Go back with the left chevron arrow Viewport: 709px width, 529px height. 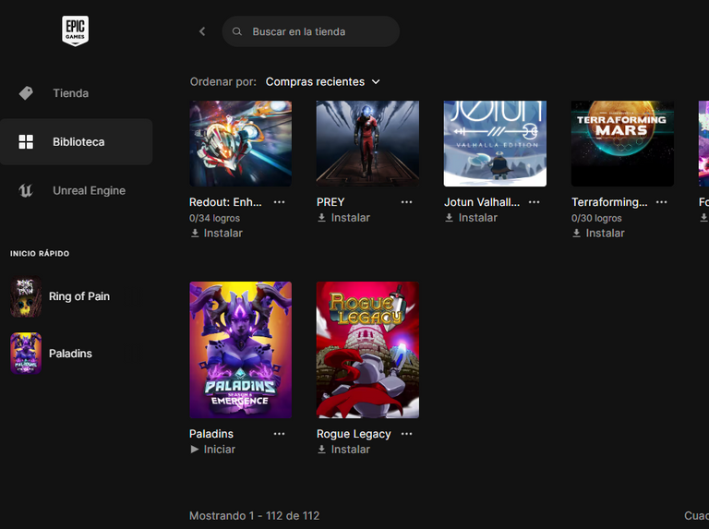click(202, 31)
